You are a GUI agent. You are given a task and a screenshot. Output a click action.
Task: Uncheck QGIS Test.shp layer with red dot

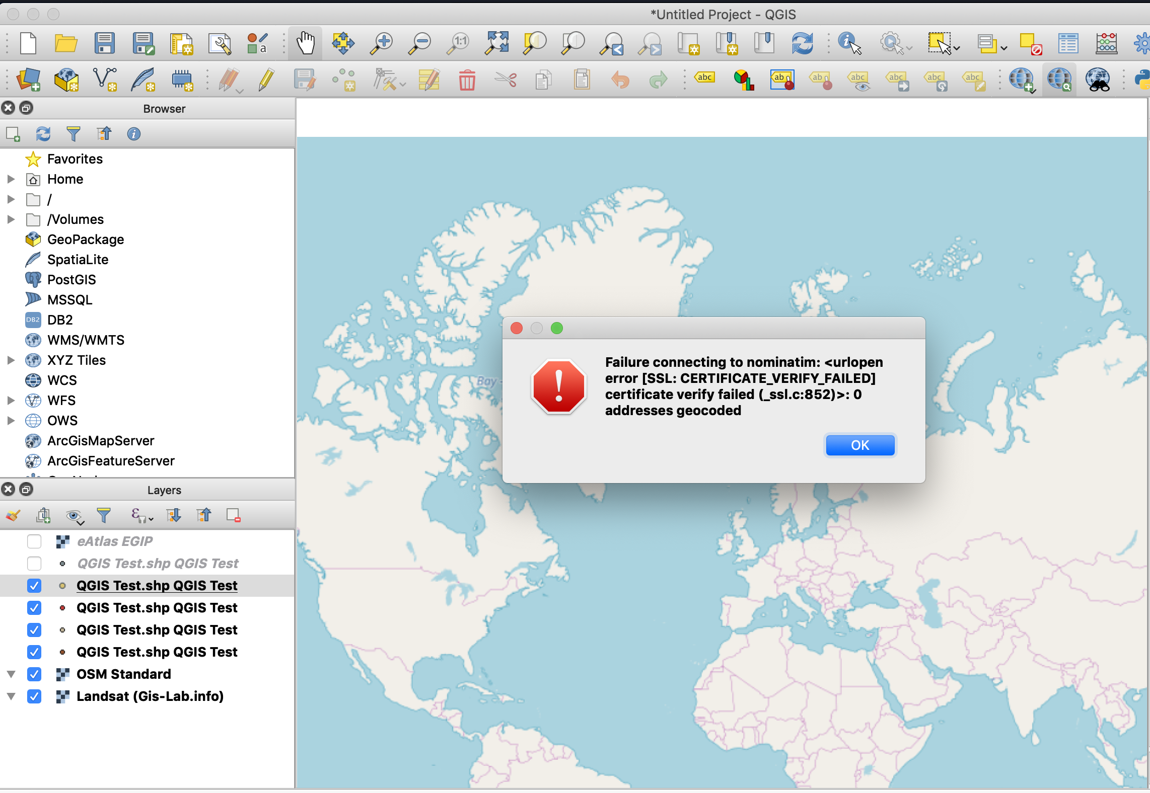tap(34, 608)
